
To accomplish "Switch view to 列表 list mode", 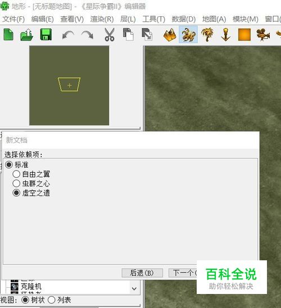I will 51,300.
